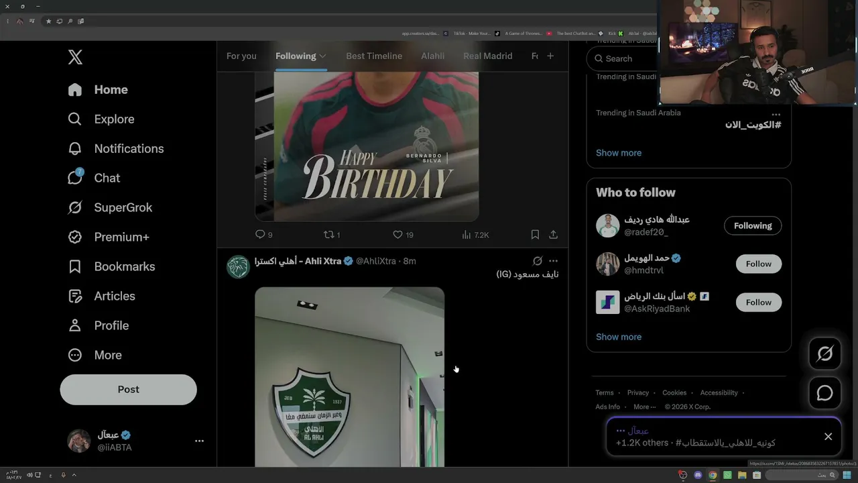This screenshot has width=858, height=483.
Task: Unfollow @radef20_ via Following button
Action: coord(753,225)
